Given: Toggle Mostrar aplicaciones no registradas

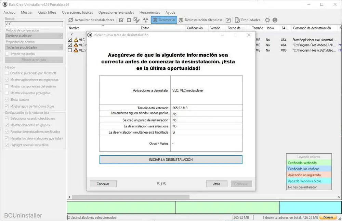Looking at the screenshot, I should pos(7,80).
